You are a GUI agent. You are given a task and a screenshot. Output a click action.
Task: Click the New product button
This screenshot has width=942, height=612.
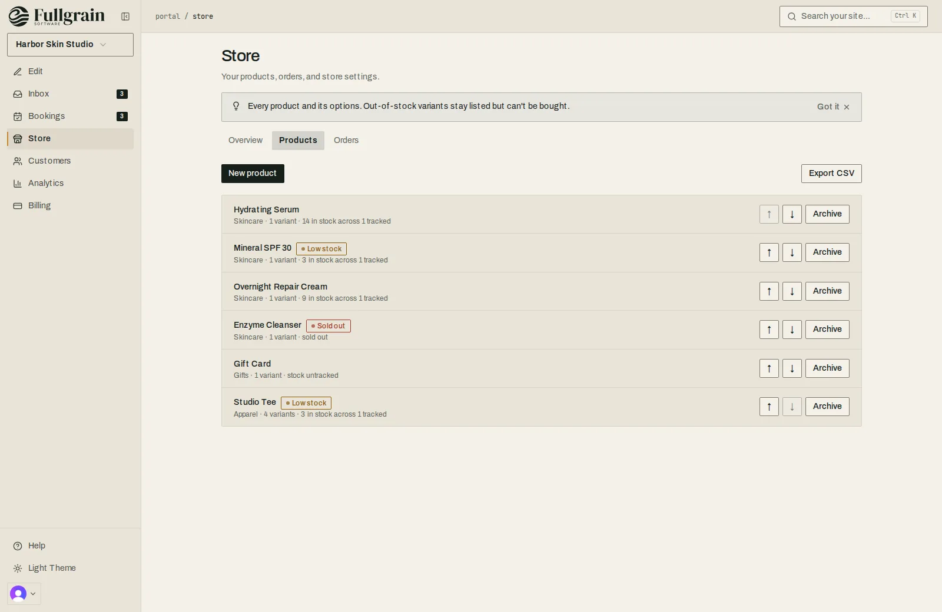pyautogui.click(x=253, y=174)
